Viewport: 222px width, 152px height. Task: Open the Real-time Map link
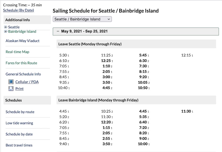coord(17,52)
